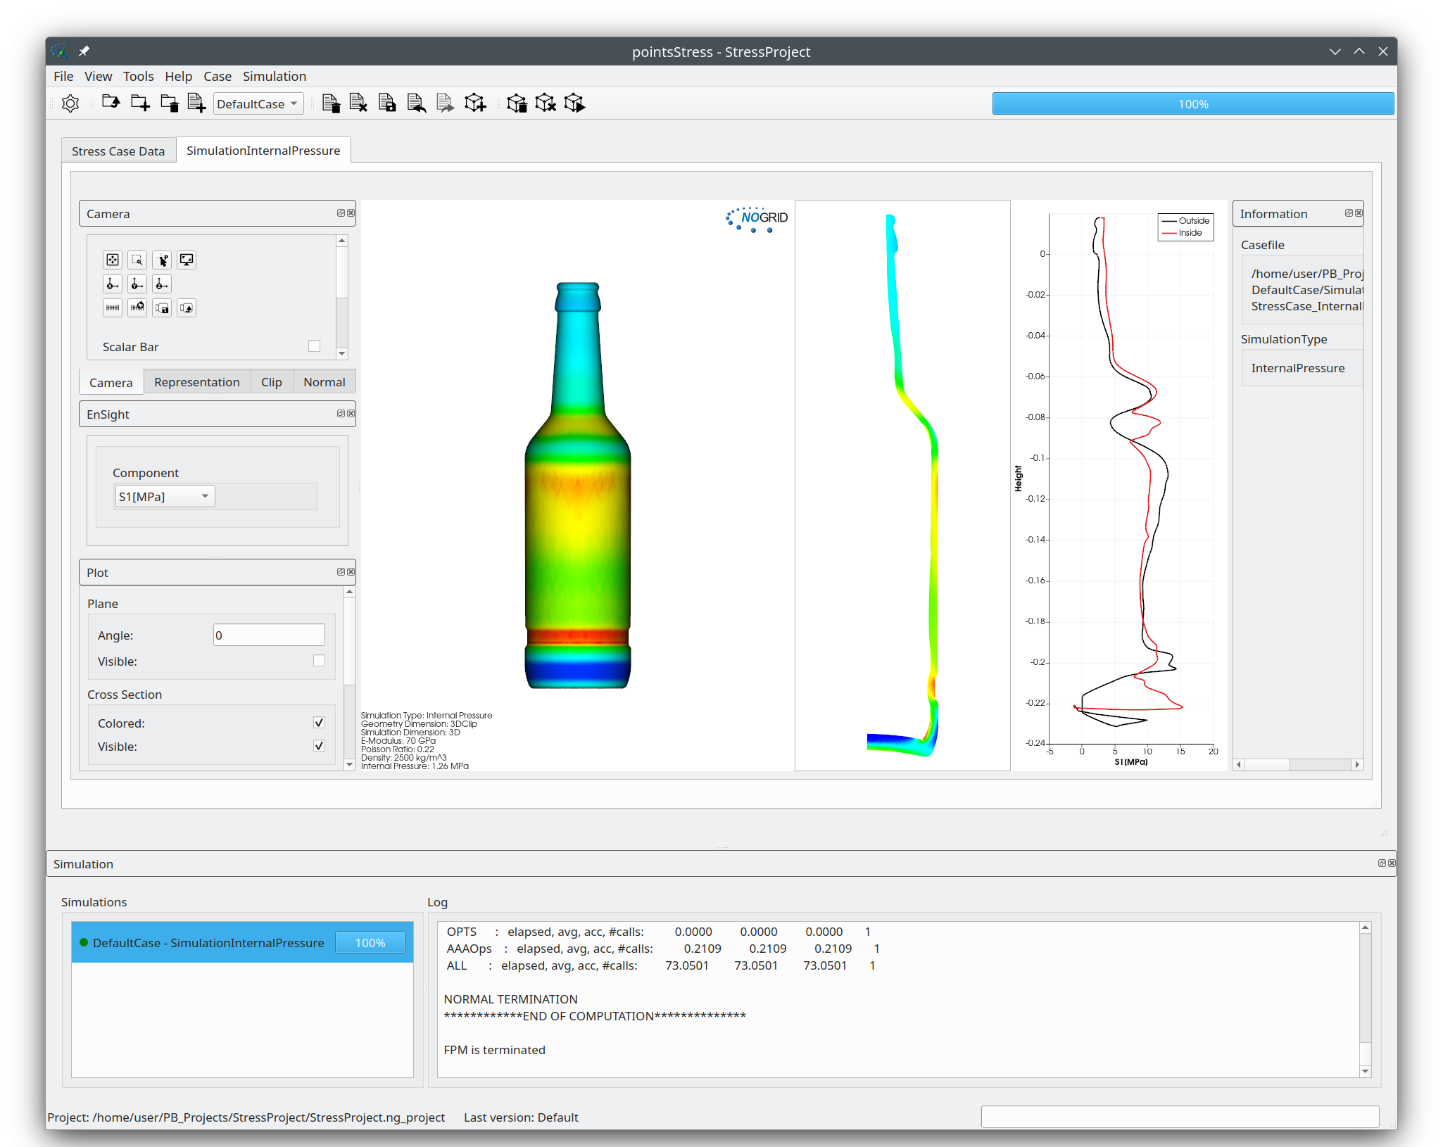Click the run simulation cube icon
Viewport: 1443px width, 1147px height.
pos(575,103)
